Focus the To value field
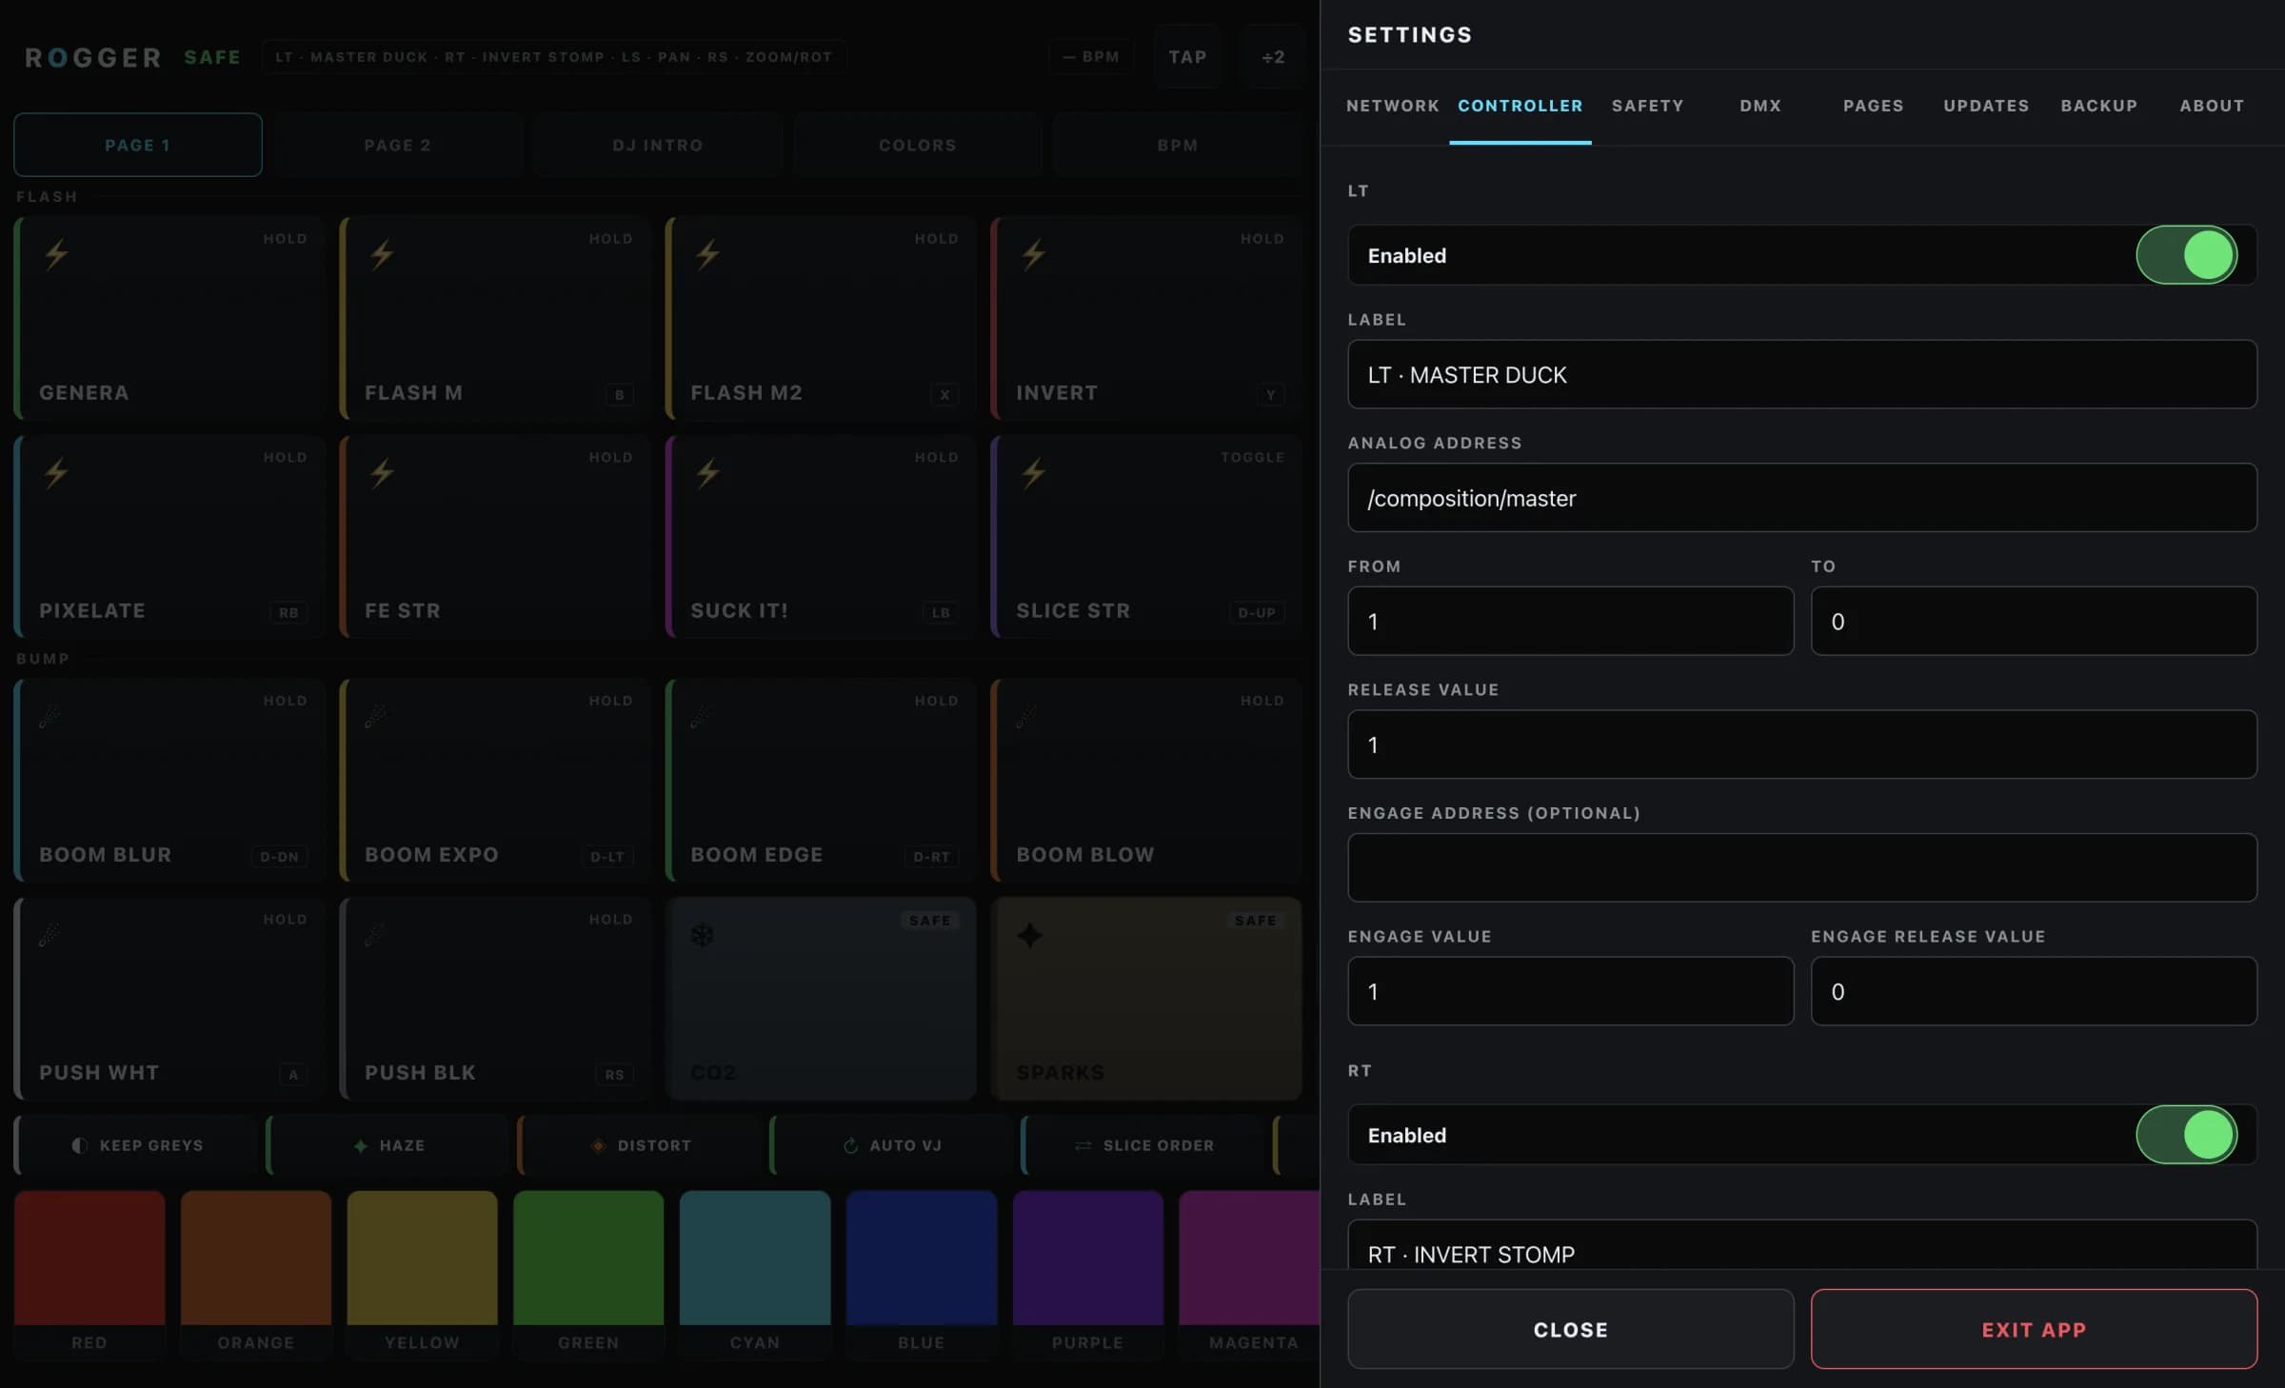 pos(2034,621)
